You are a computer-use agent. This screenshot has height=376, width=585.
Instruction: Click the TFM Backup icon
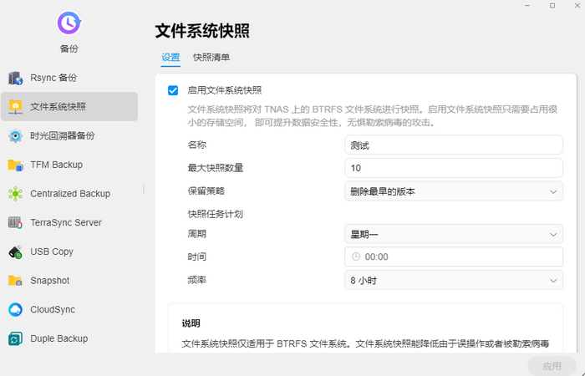pos(15,165)
